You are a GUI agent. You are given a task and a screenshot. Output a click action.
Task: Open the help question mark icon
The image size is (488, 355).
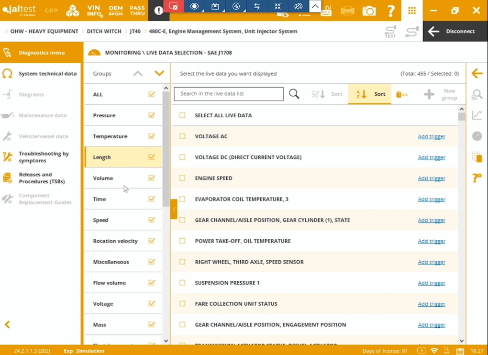391,11
